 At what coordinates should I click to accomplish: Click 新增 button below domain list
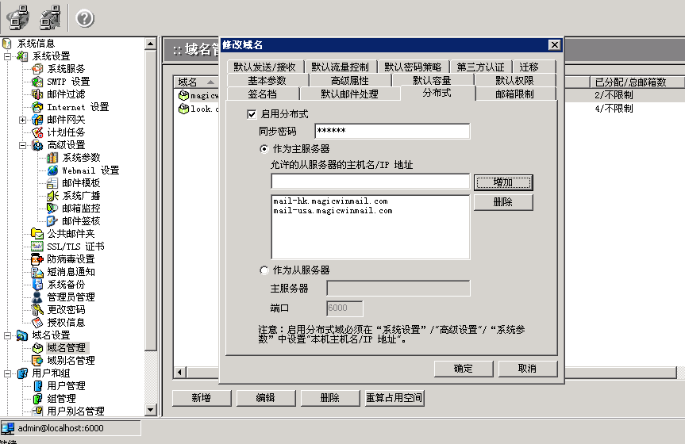pyautogui.click(x=202, y=398)
